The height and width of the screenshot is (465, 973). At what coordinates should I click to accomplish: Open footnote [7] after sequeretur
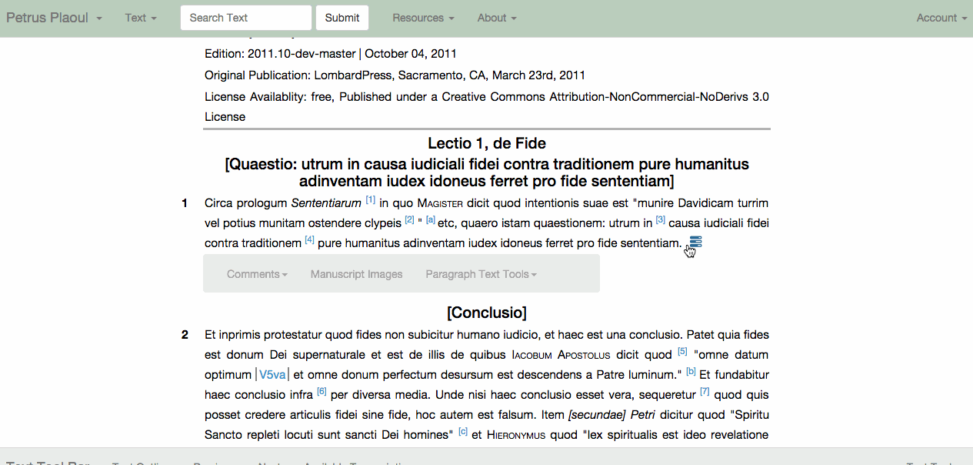coord(705,392)
